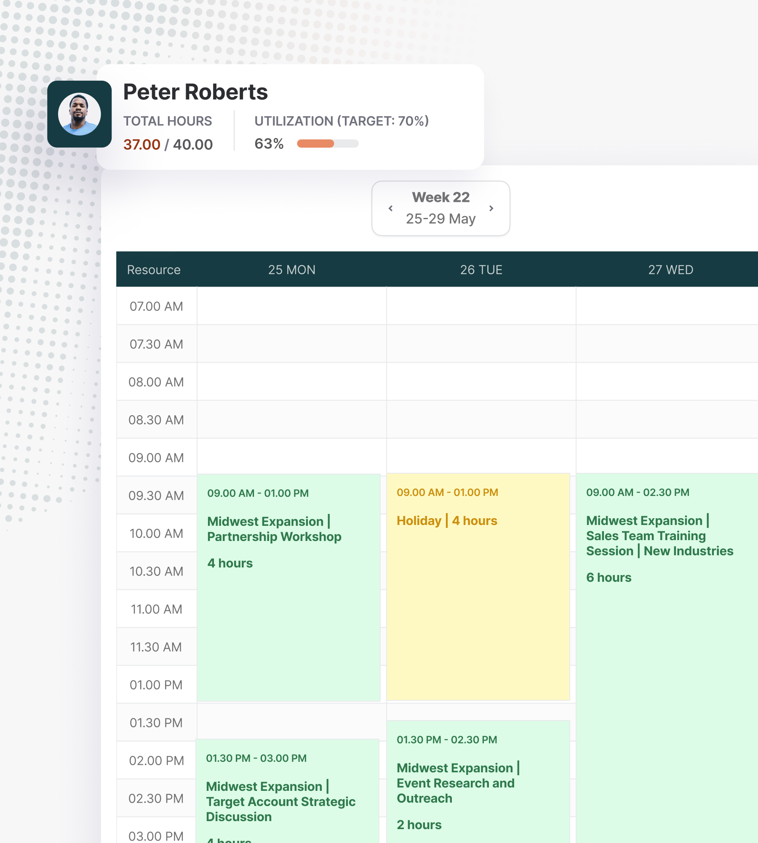Viewport: 758px width, 843px height.
Task: Click the TOTAL HOURS label
Action: tap(168, 121)
